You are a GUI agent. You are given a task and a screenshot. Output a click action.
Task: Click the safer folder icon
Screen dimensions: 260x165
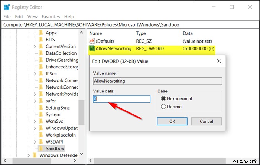pos(41,101)
